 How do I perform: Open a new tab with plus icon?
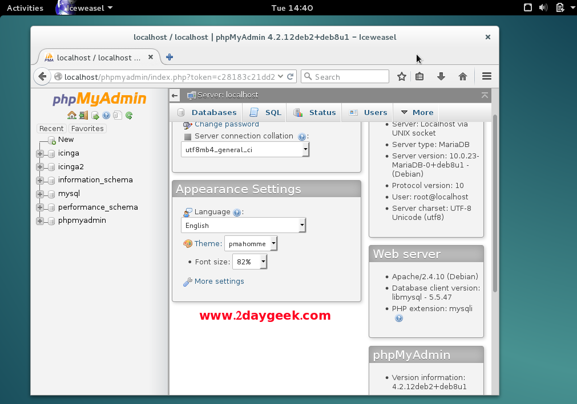pos(170,57)
